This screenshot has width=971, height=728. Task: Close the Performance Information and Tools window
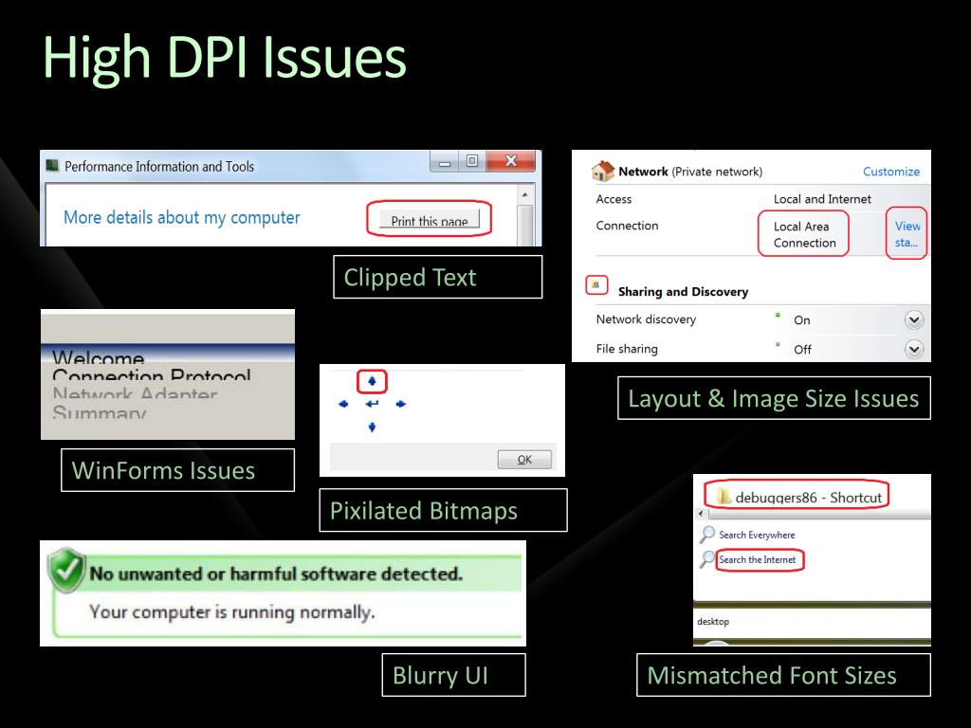[x=511, y=161]
